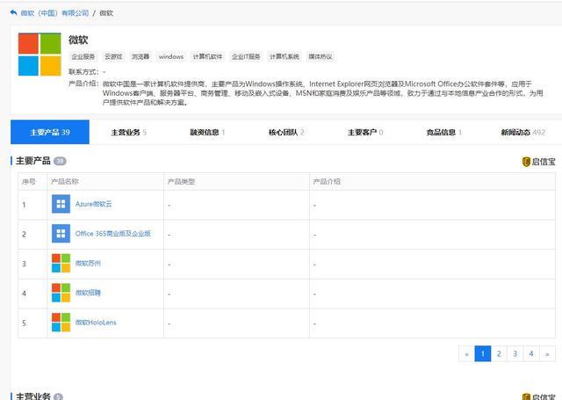Switch to the 核心团队 tab

click(286, 133)
